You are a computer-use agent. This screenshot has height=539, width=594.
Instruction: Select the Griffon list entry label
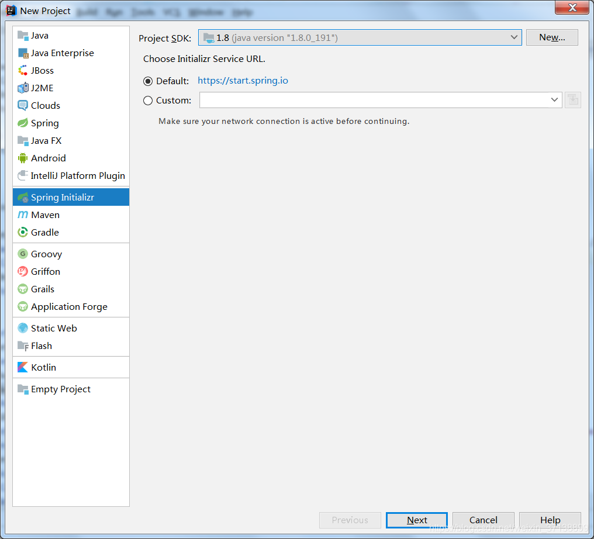pyautogui.click(x=46, y=271)
